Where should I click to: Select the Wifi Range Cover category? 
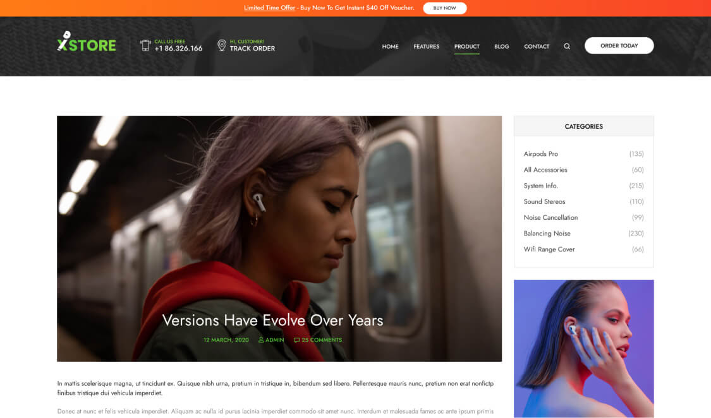coord(549,249)
